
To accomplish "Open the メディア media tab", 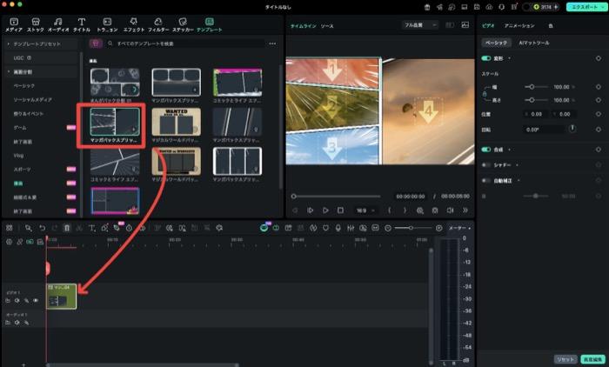I will [14, 25].
